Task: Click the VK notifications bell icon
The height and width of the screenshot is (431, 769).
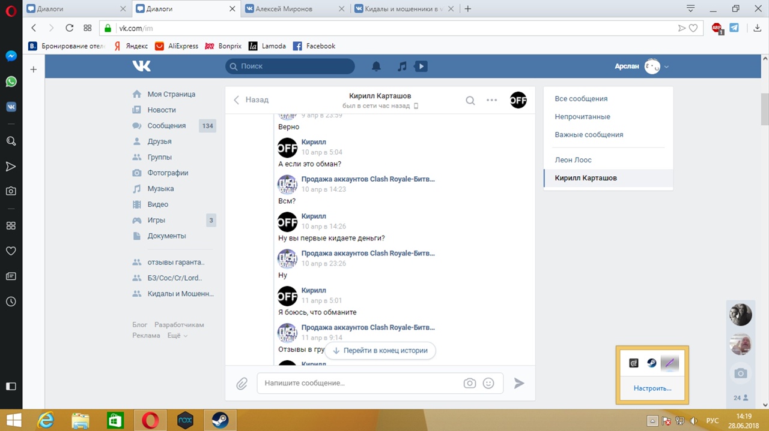Action: [376, 67]
